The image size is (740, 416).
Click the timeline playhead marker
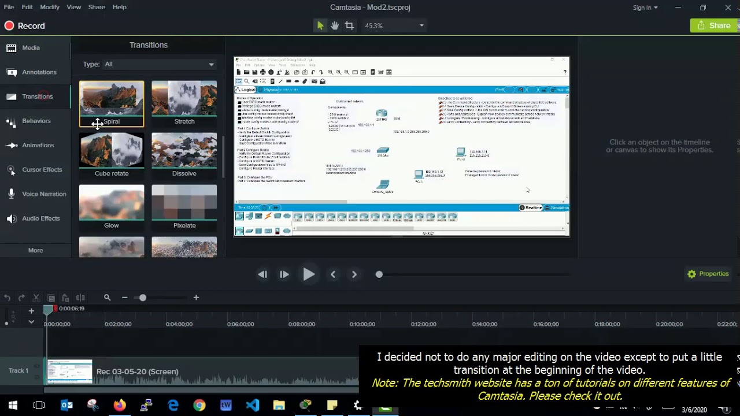[x=49, y=310]
